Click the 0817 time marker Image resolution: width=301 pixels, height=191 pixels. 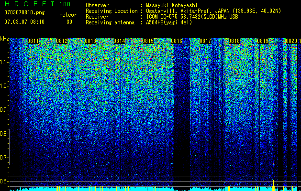pos(205,41)
